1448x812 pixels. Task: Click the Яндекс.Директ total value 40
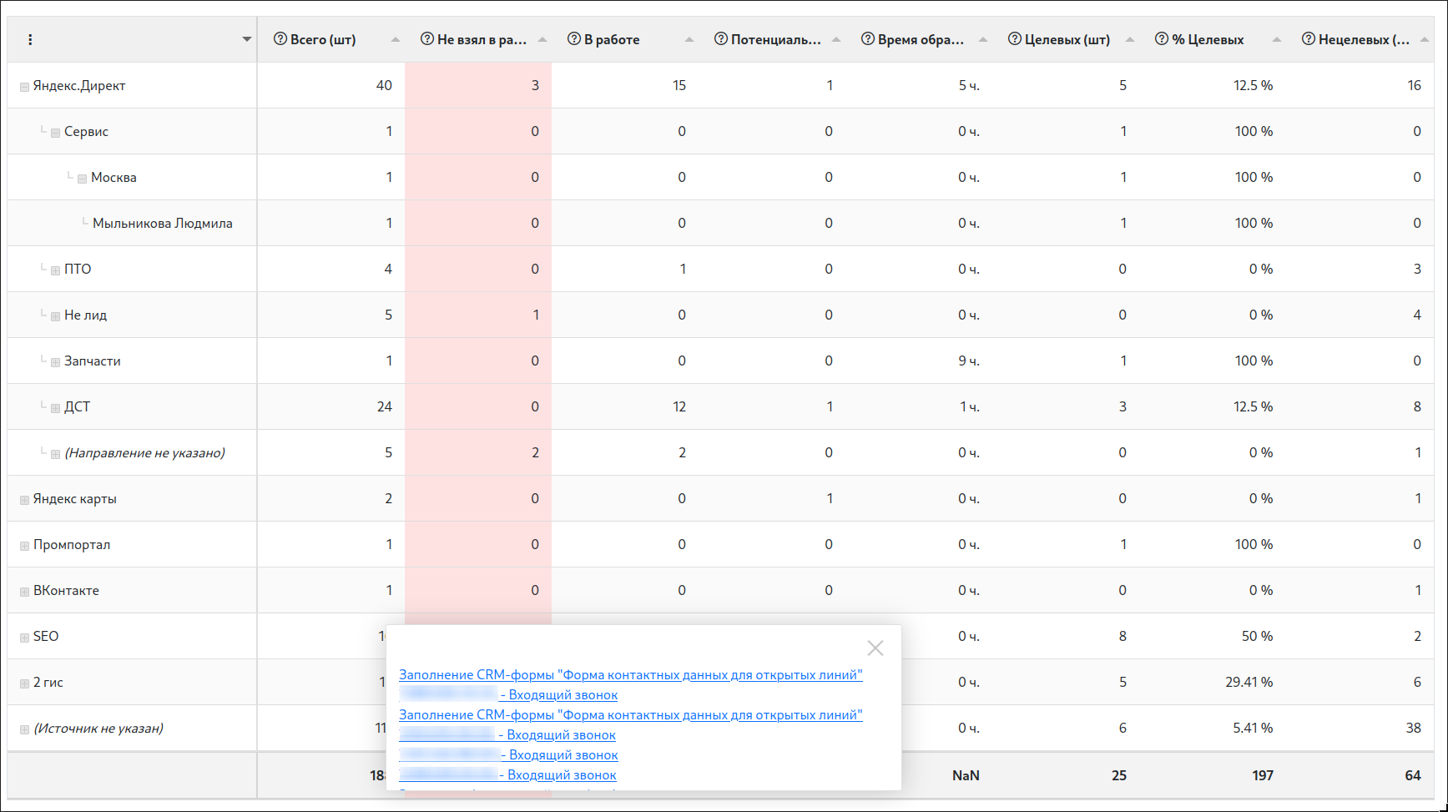click(384, 85)
